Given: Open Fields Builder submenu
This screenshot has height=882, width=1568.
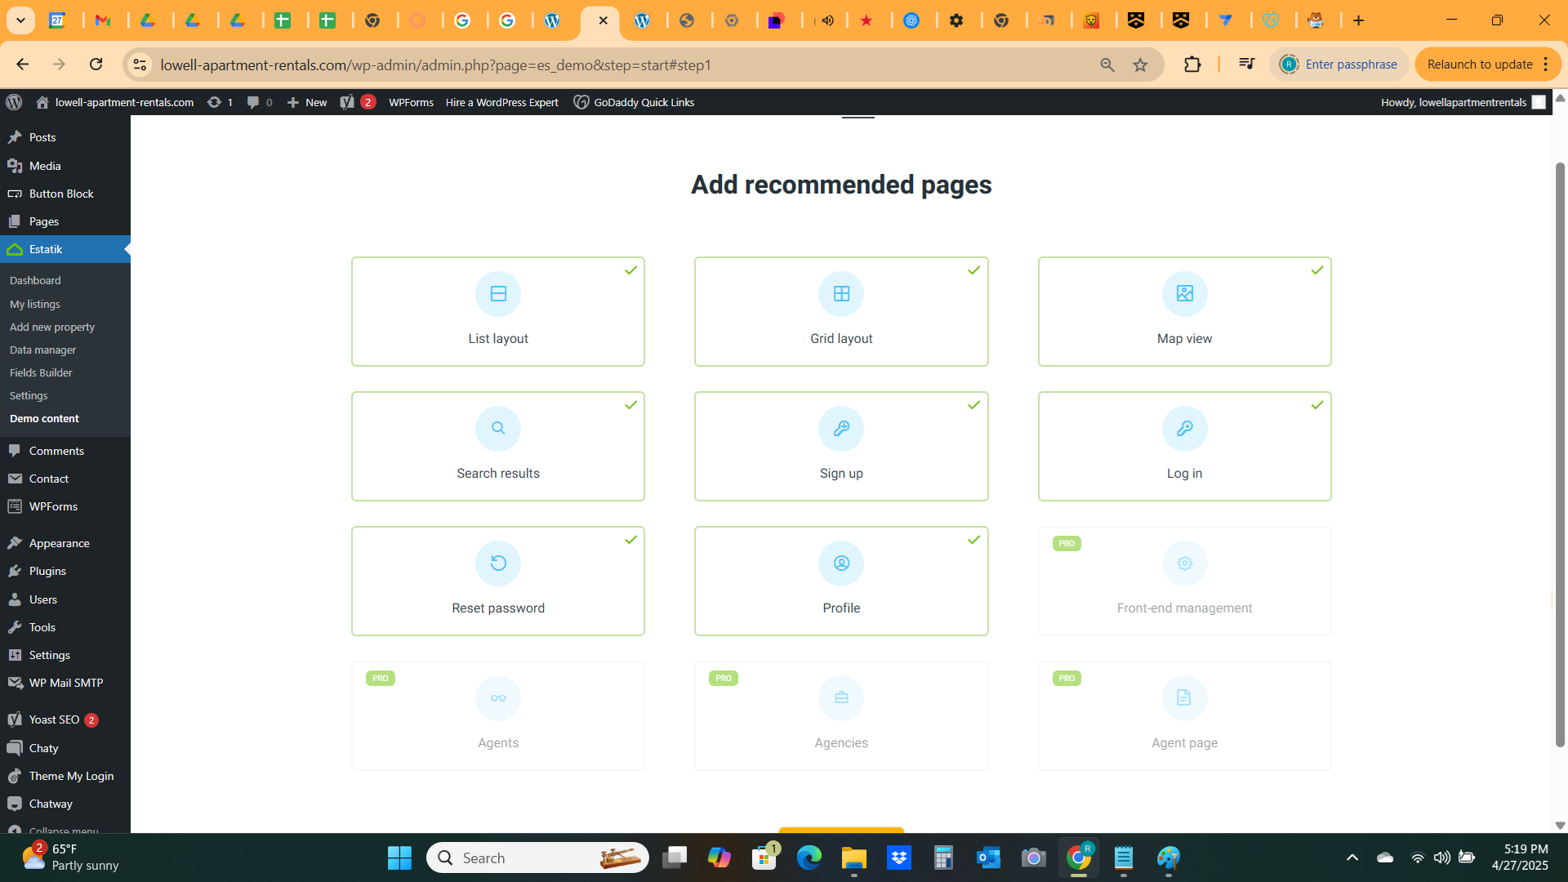Looking at the screenshot, I should click(41, 372).
